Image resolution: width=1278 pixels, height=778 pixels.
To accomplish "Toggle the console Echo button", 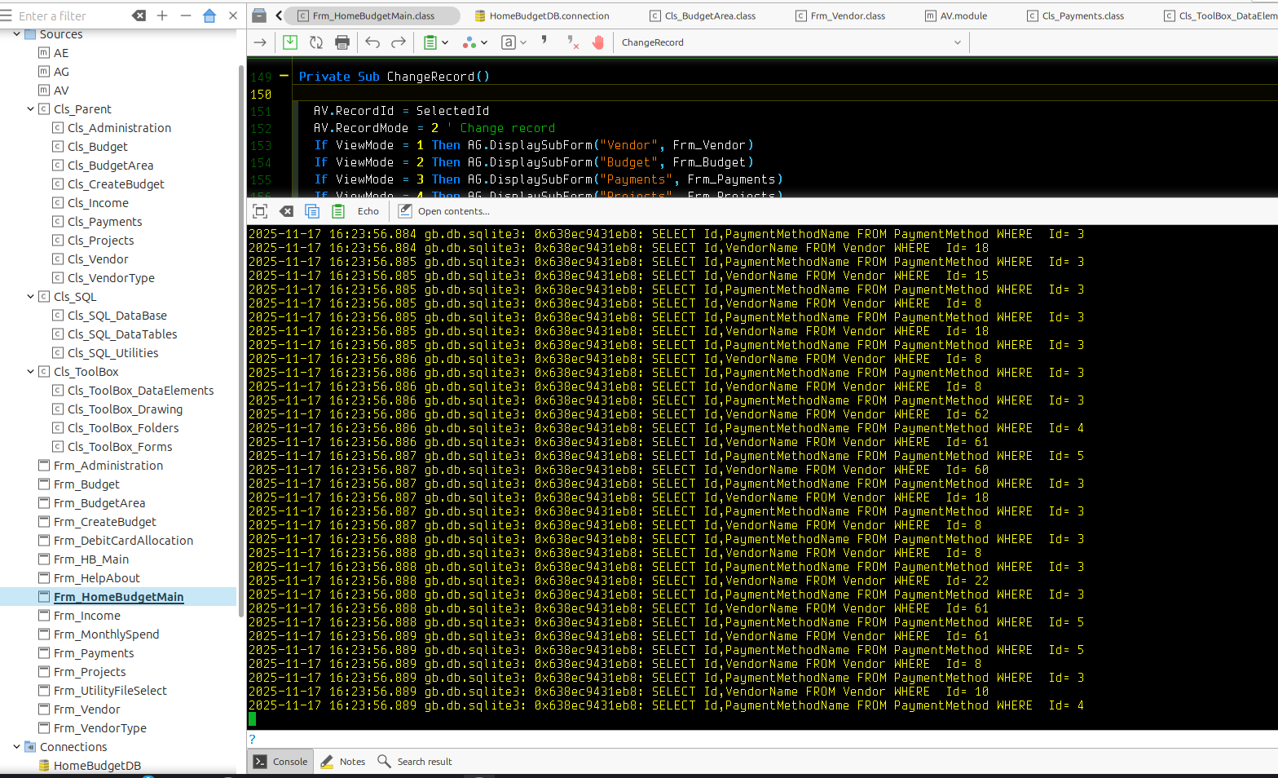I will (x=368, y=211).
